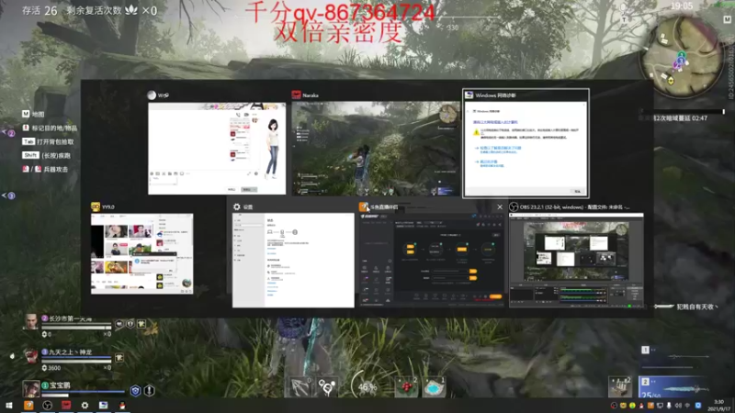This screenshot has width=735, height=413.
Task: Click the speaker volume tray icon
Action: (x=678, y=406)
